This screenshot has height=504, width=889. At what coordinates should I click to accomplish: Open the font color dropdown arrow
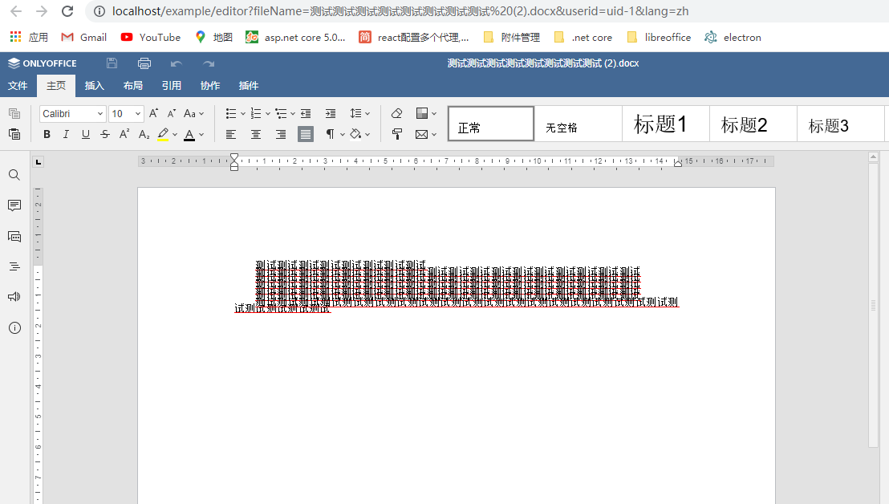tap(201, 135)
